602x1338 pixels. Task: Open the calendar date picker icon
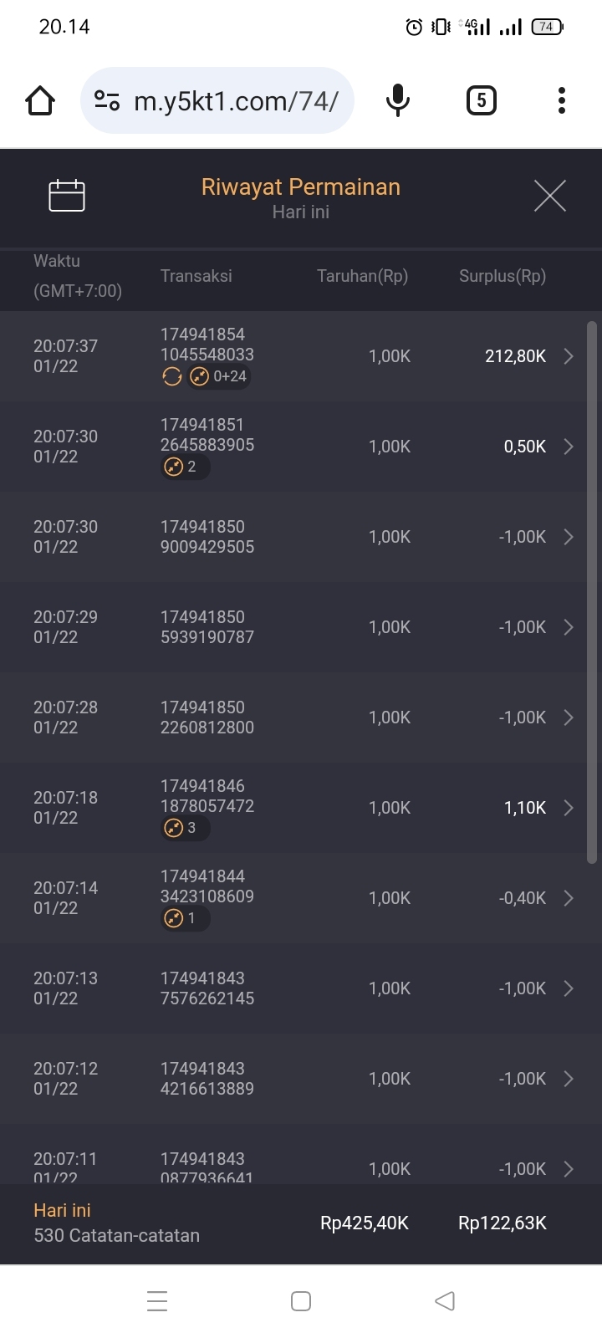click(x=67, y=196)
